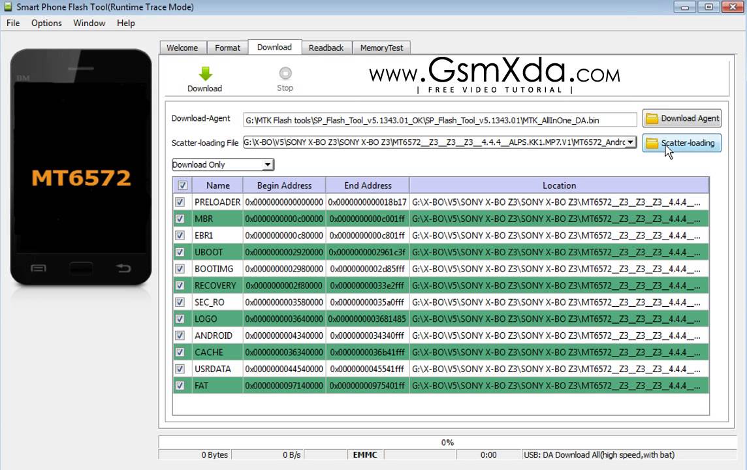Select the PRELOADER name cell
This screenshot has height=470, width=747.
[217, 202]
